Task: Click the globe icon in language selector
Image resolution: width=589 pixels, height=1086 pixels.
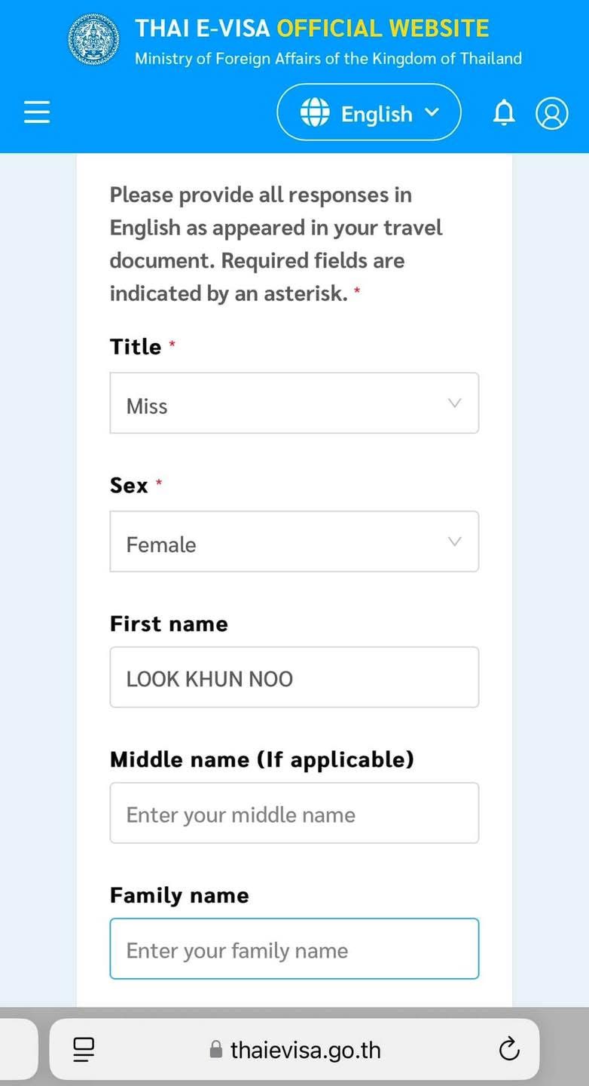Action: (x=315, y=112)
